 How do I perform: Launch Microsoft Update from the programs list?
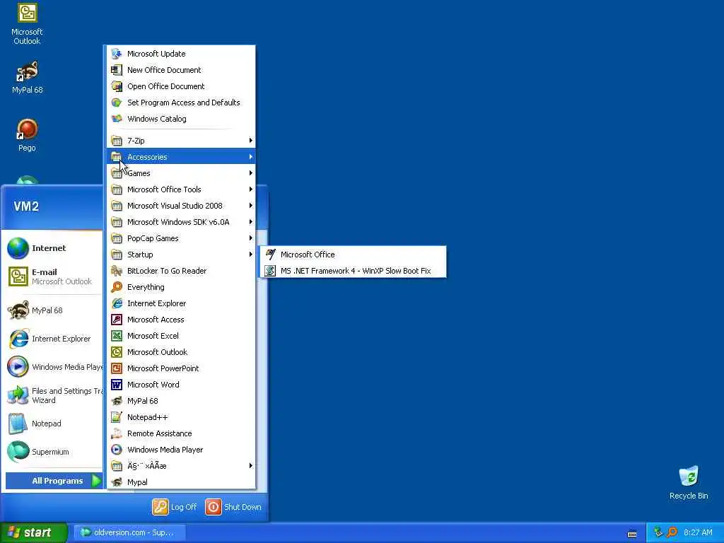pyautogui.click(x=181, y=54)
